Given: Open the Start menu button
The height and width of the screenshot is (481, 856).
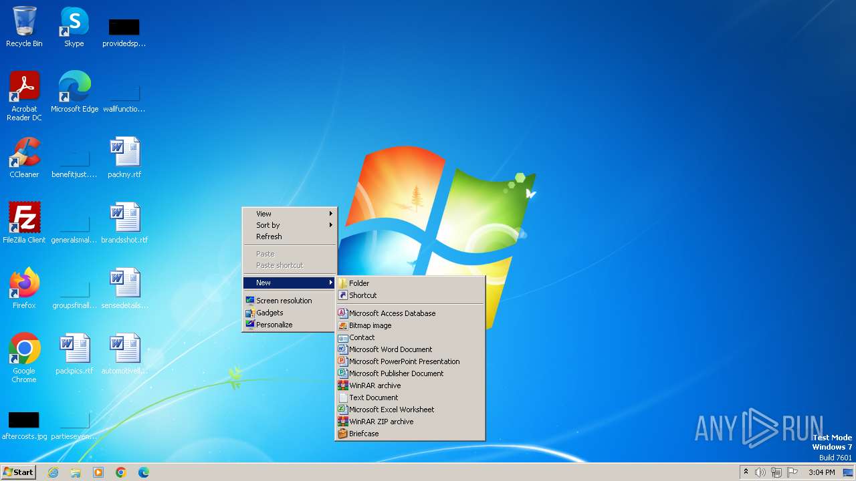Looking at the screenshot, I should click(18, 472).
